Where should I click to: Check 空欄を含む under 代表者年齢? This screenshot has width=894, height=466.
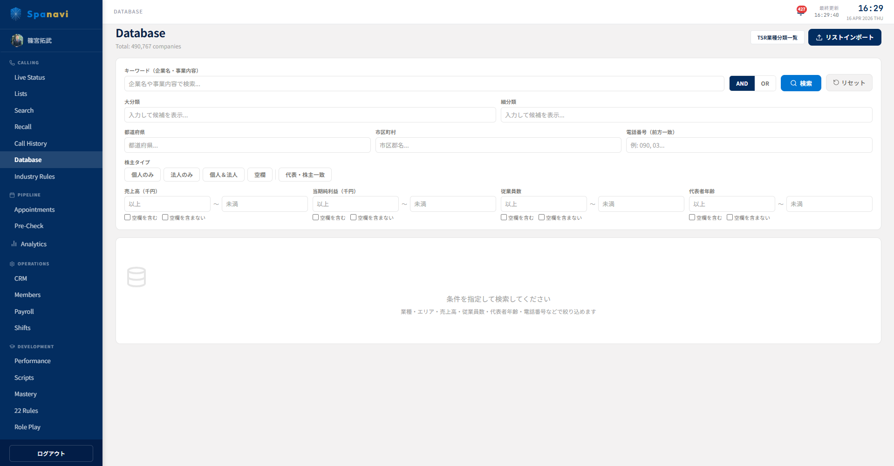pyautogui.click(x=692, y=217)
